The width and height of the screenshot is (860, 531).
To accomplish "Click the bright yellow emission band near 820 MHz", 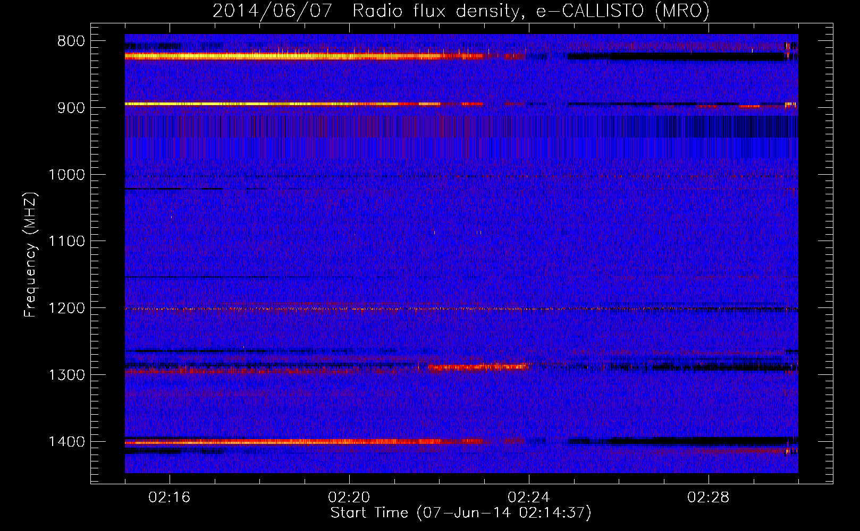I will click(x=304, y=56).
